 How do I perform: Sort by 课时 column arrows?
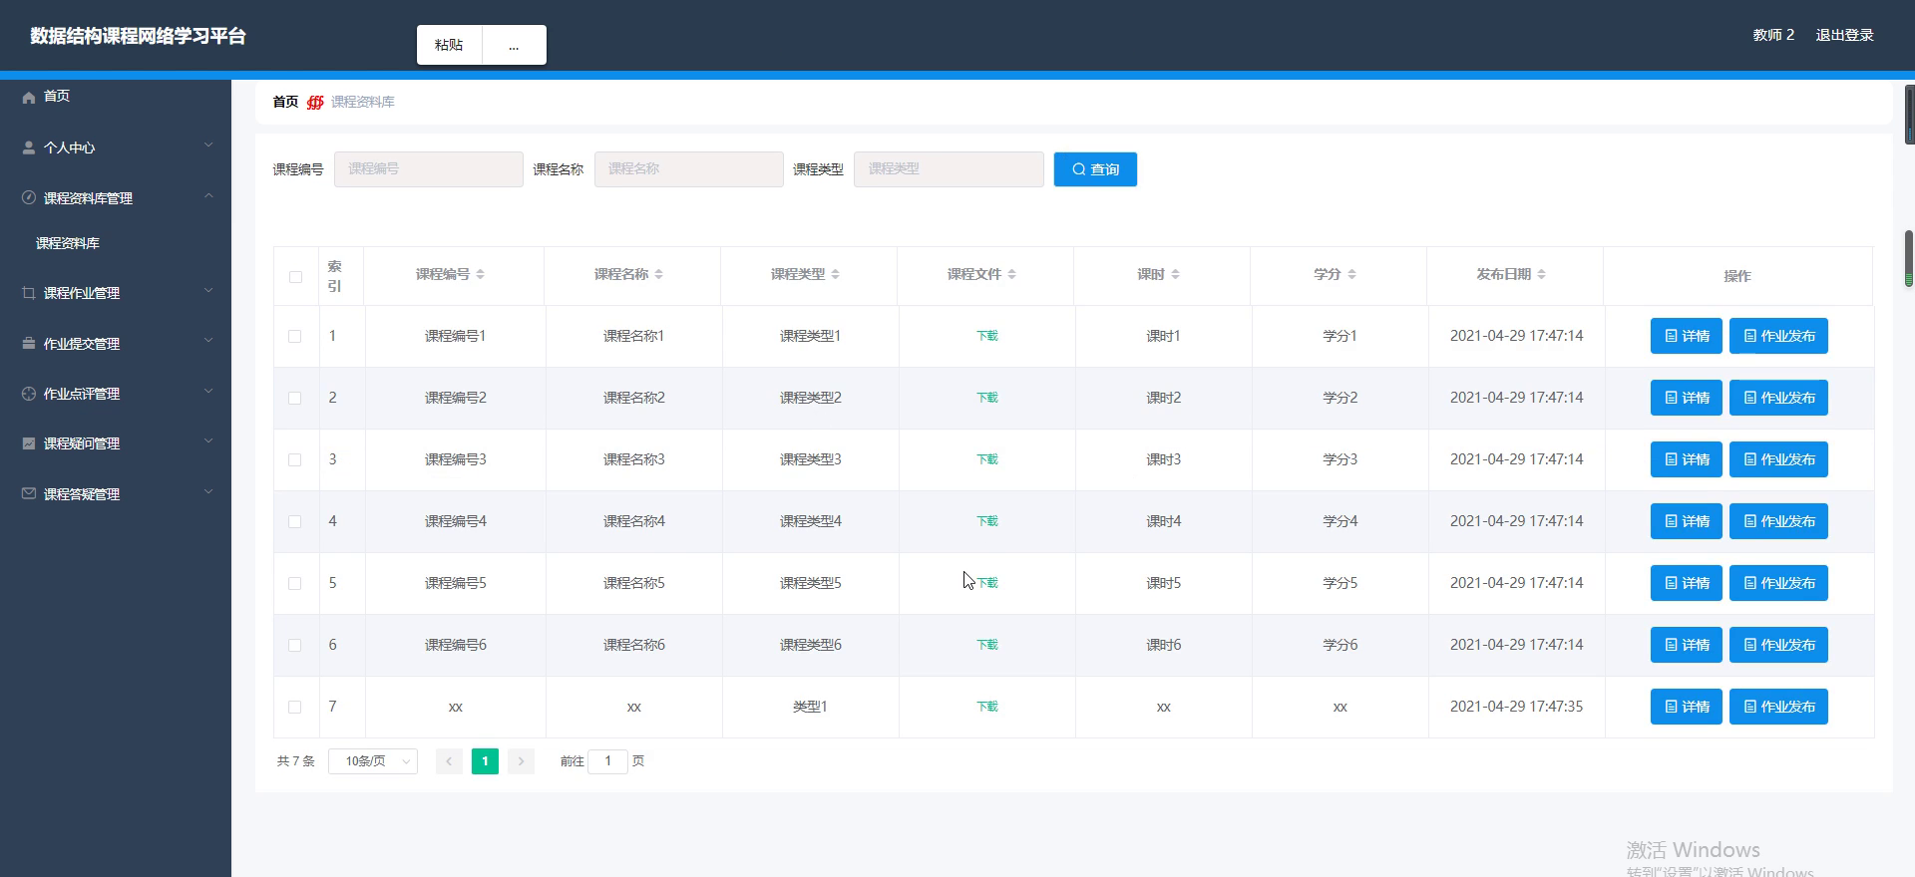1175,274
